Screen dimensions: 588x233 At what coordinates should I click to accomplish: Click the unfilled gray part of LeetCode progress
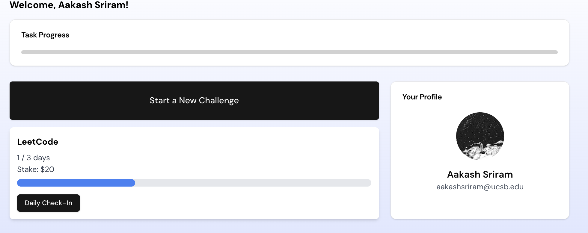pyautogui.click(x=253, y=183)
